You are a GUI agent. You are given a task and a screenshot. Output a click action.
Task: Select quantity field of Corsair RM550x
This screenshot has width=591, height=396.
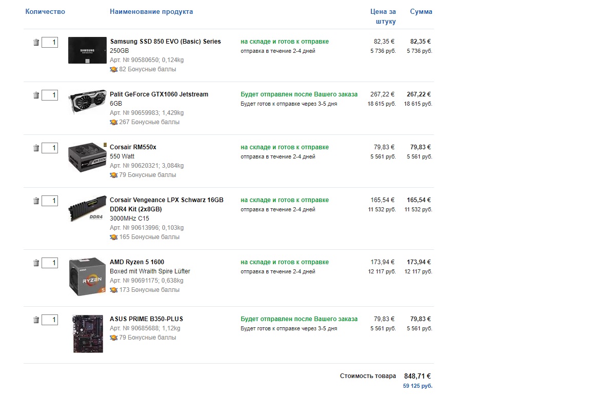pyautogui.click(x=50, y=148)
